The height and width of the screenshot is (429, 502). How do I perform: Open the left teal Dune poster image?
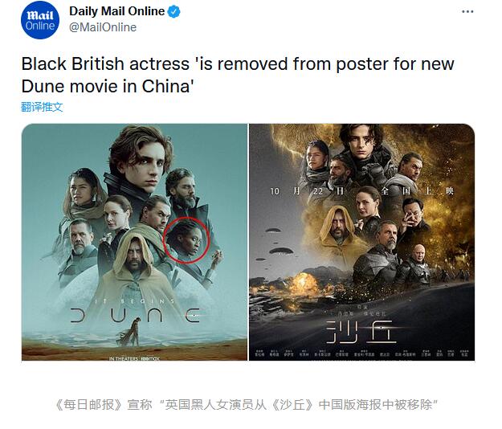134,242
